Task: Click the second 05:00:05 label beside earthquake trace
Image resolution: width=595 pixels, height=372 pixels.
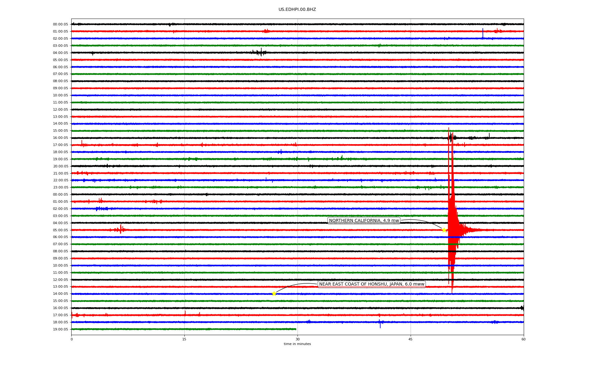Action: 60,230
